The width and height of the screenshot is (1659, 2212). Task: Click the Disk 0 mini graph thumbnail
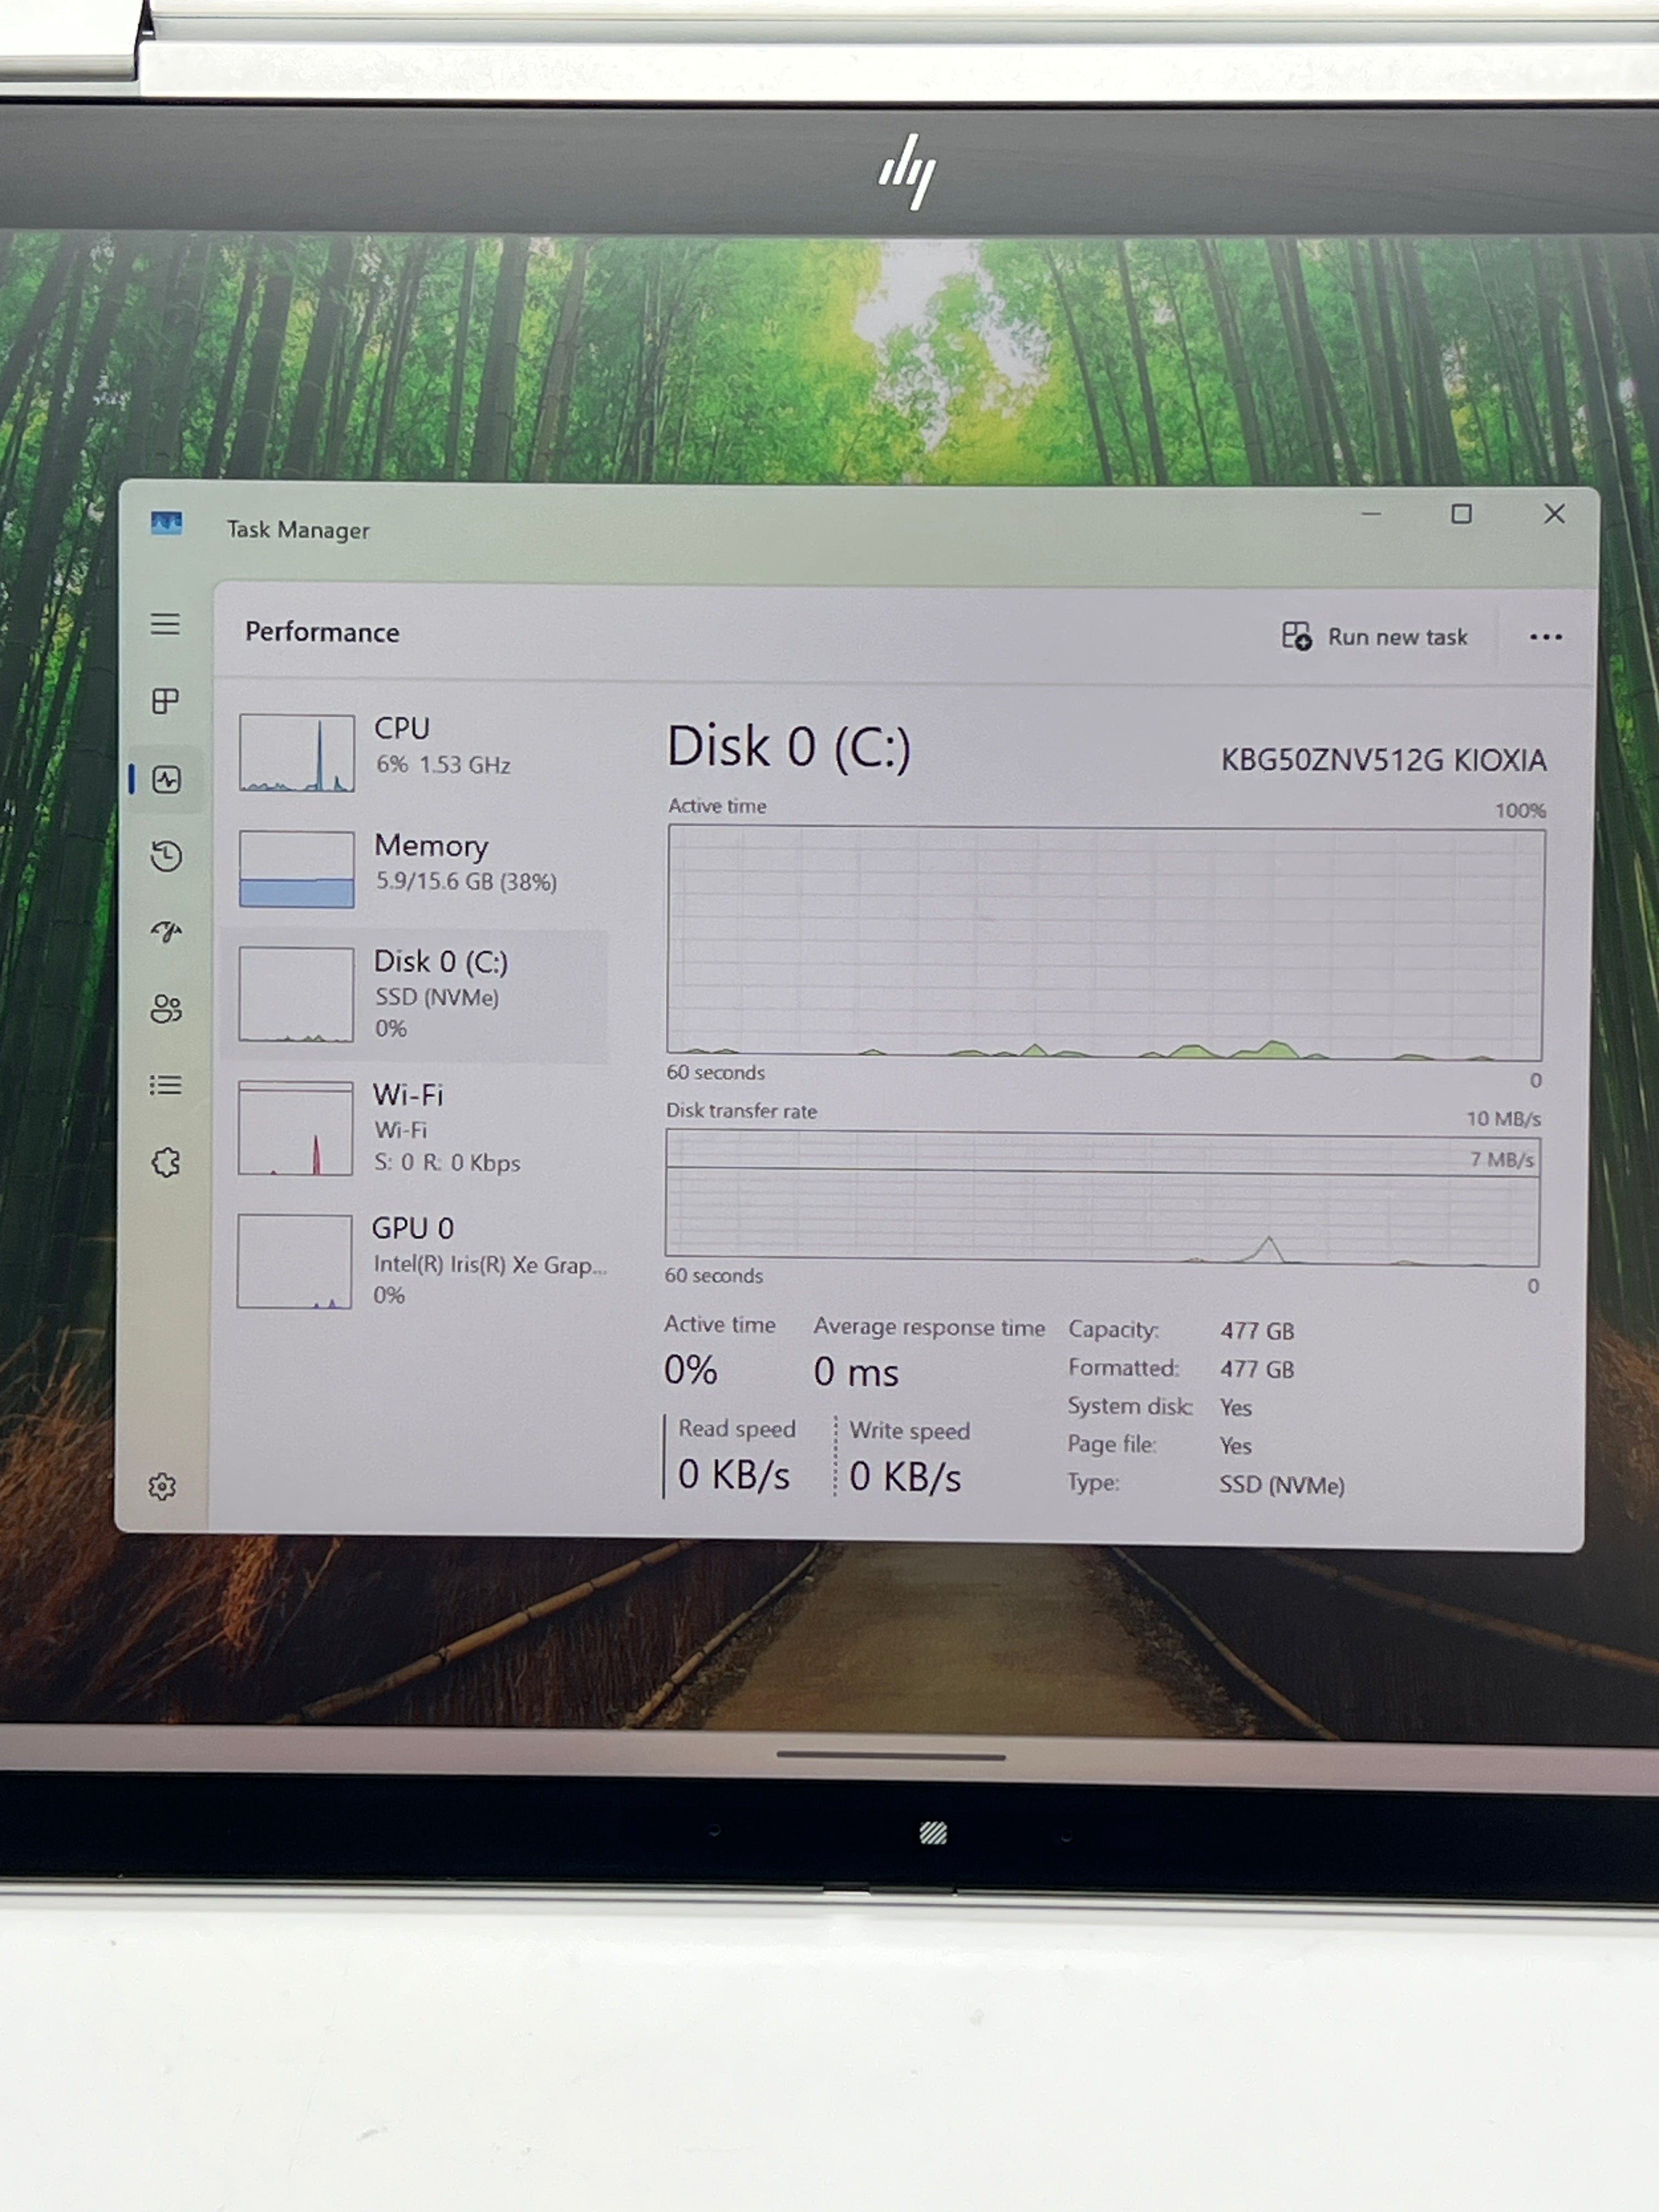[x=296, y=994]
